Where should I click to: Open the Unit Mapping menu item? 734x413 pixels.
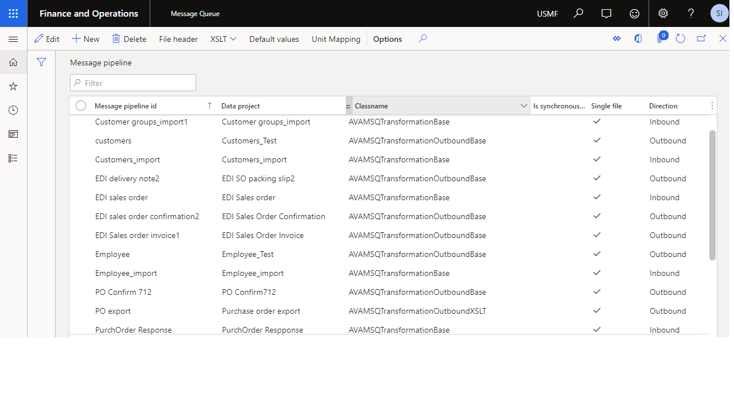point(336,39)
